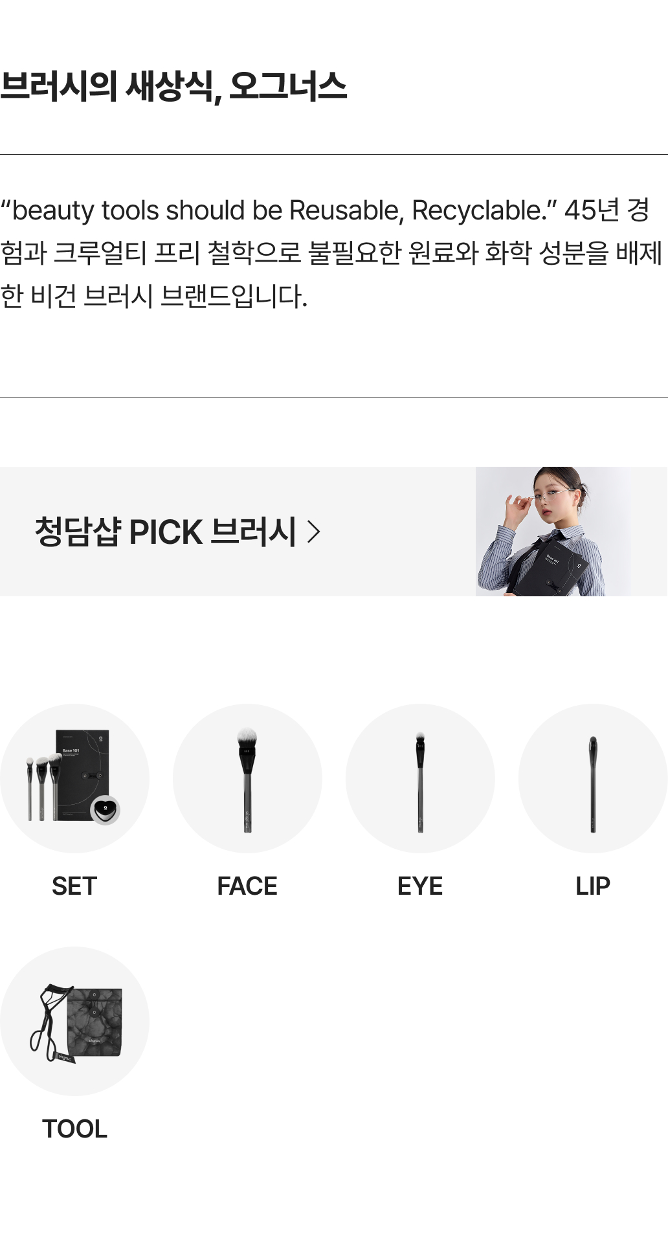Click the black pouch in TOOL image
This screenshot has height=1234, width=668.
click(x=96, y=1022)
